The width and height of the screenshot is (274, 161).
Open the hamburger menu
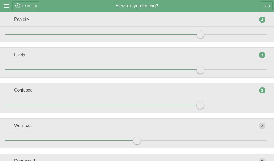click(7, 6)
